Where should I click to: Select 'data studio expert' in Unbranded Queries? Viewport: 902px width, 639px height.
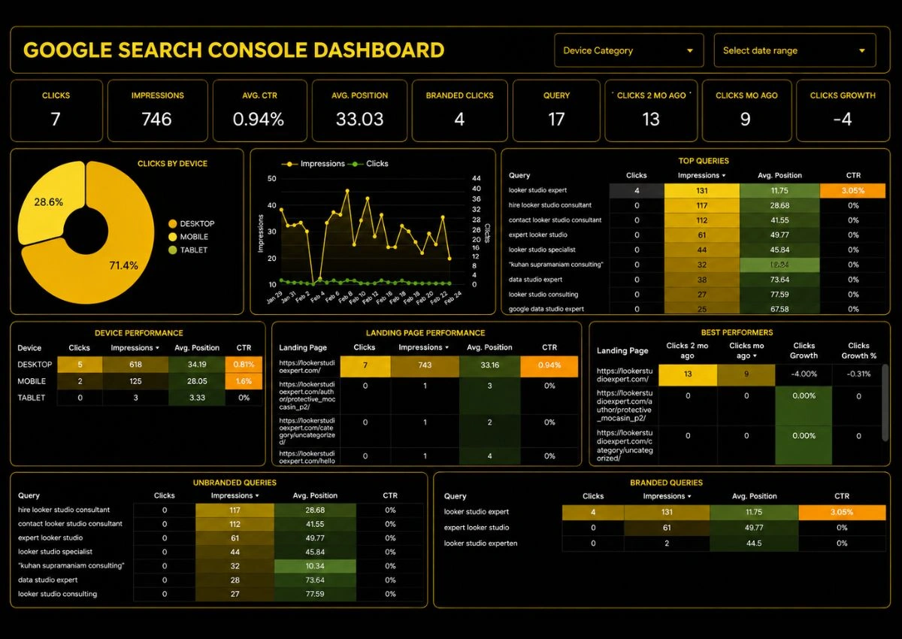221,580
